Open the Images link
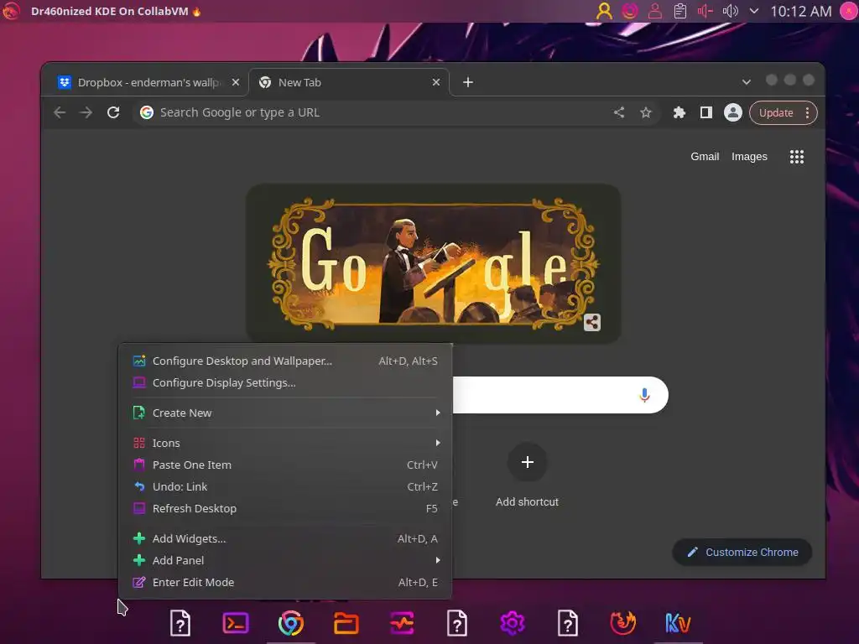Image resolution: width=859 pixels, height=644 pixels. coord(749,157)
